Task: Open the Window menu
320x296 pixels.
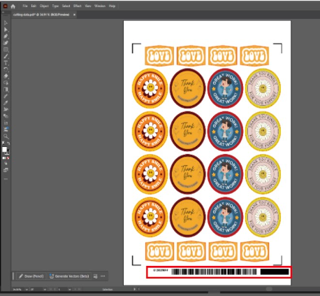Action: [x=100, y=6]
